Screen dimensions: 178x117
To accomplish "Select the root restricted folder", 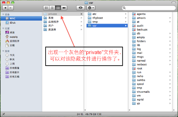I will coord(151,68).
